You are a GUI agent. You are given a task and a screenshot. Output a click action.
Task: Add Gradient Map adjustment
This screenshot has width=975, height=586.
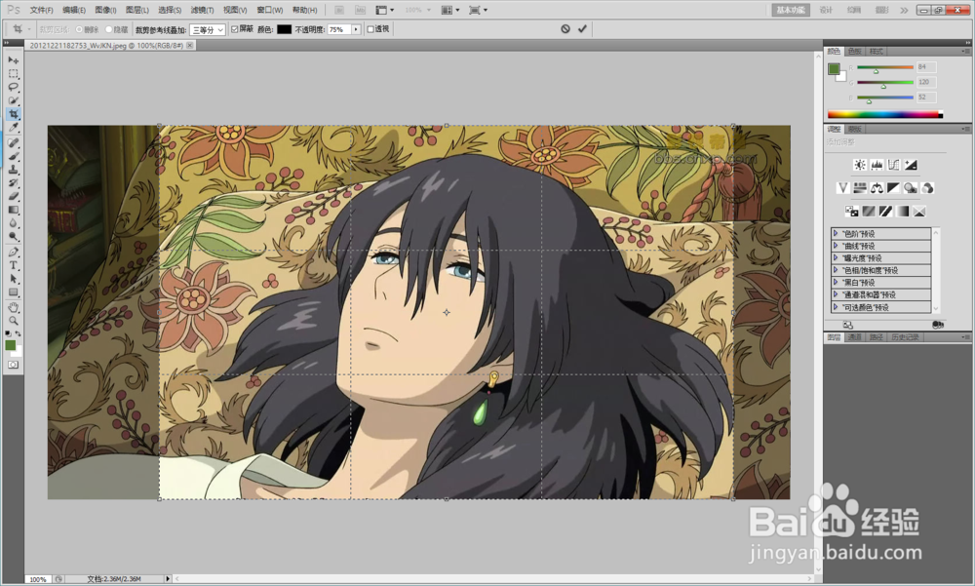point(902,212)
